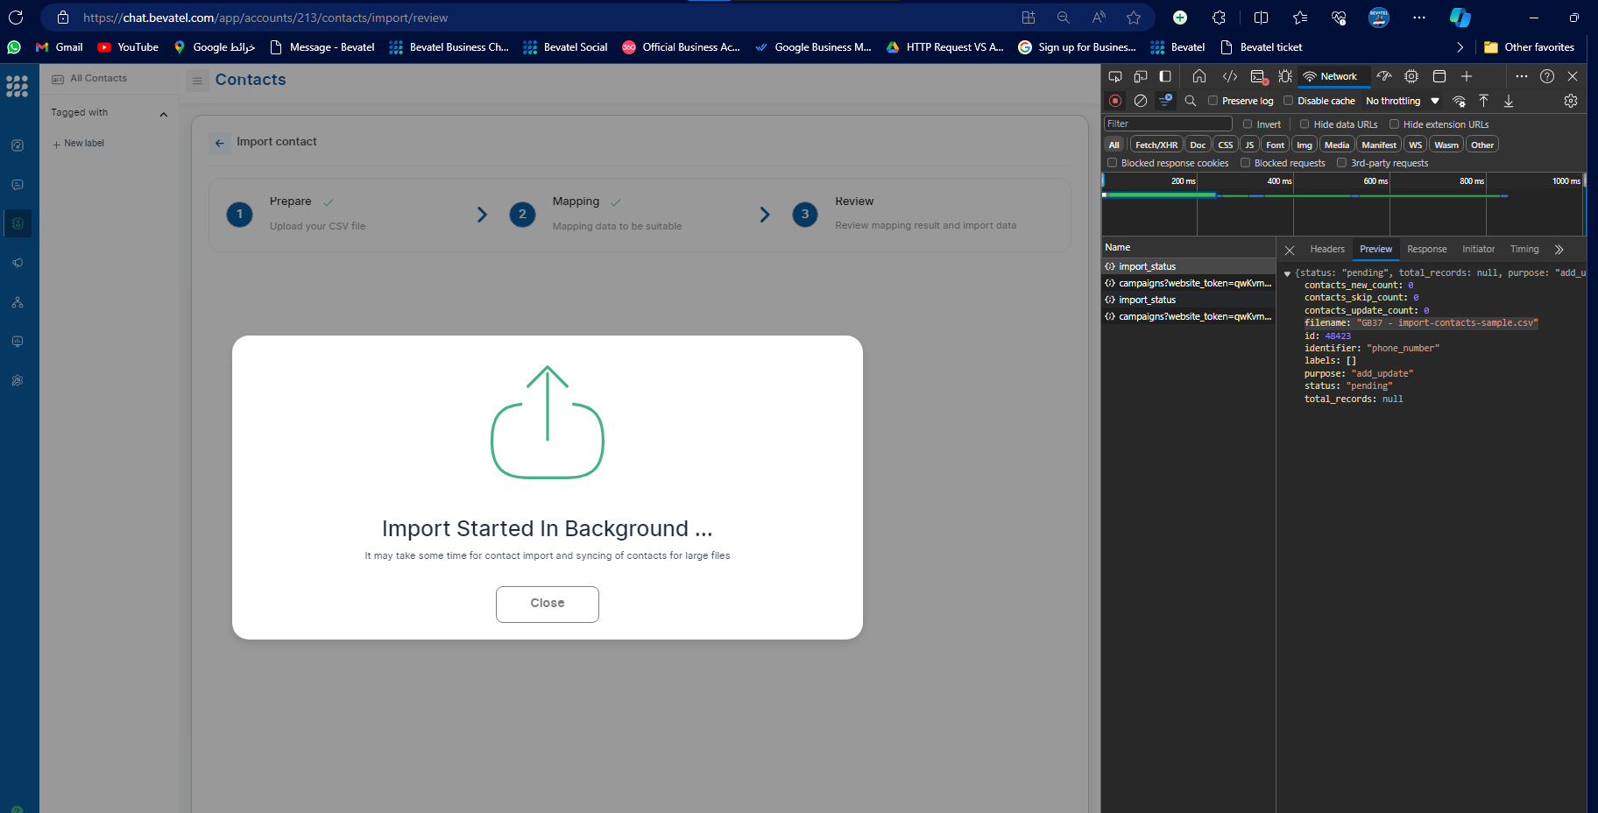Screen dimensions: 1598x813
Task: Close the request details pane X
Action: pyautogui.click(x=1290, y=251)
